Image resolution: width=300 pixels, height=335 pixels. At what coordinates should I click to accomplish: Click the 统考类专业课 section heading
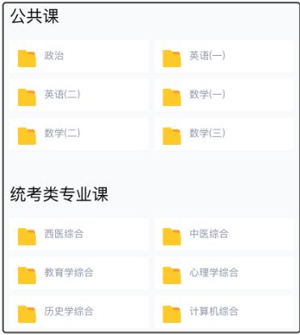coord(59,194)
